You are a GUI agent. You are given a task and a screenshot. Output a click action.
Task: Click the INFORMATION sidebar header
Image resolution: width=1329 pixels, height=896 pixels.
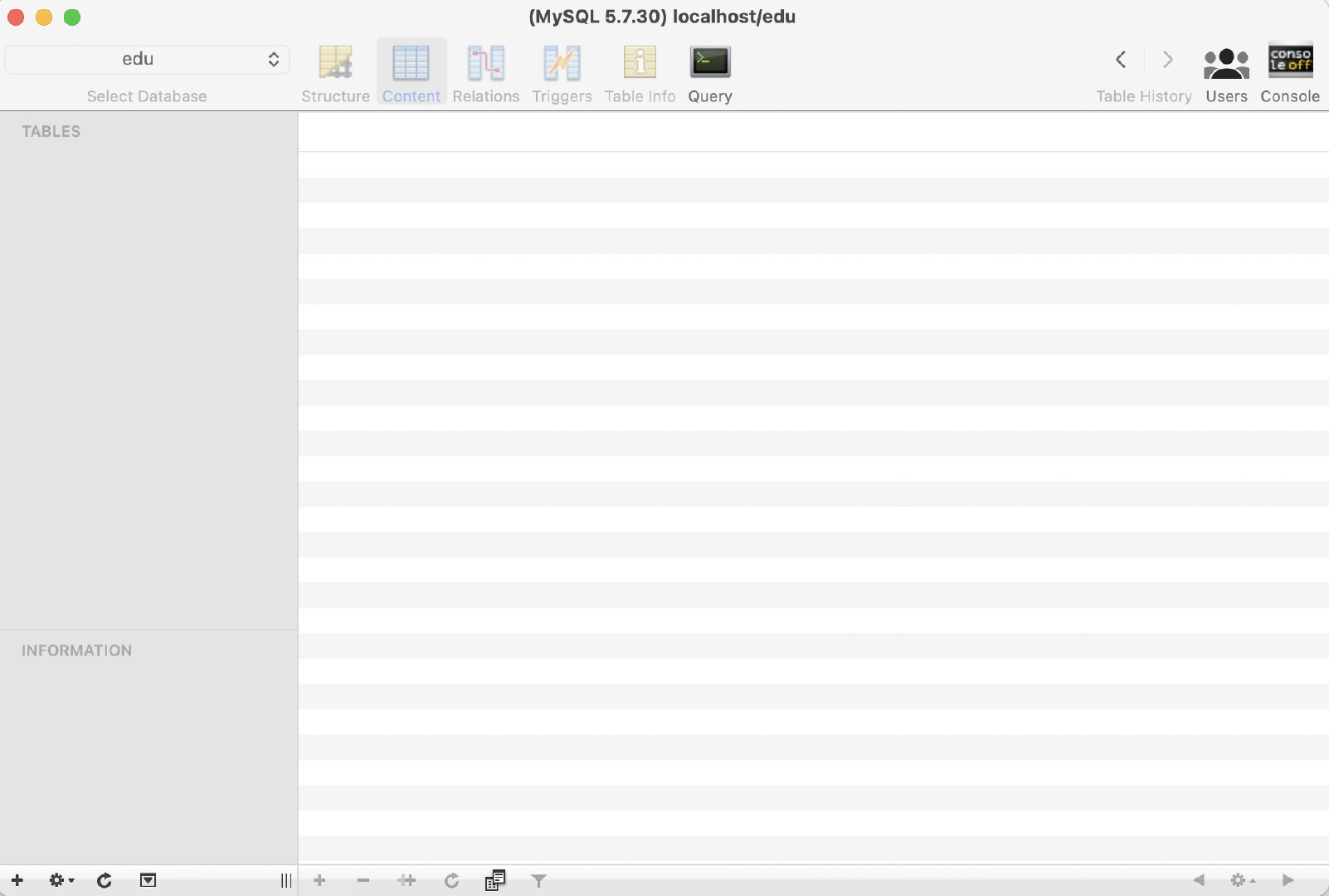pos(77,650)
